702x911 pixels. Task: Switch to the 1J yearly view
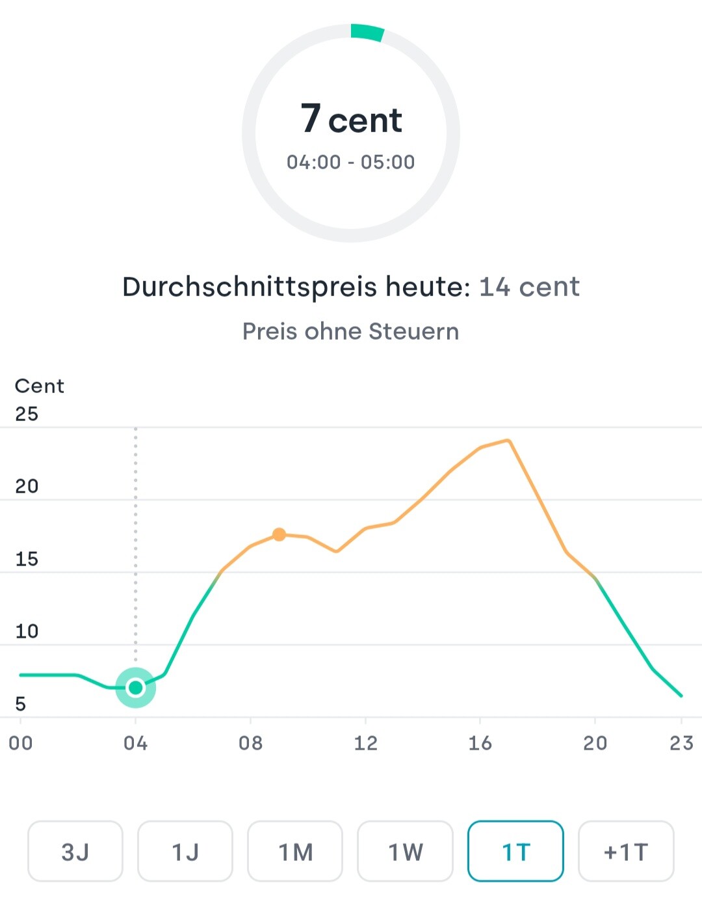[185, 851]
